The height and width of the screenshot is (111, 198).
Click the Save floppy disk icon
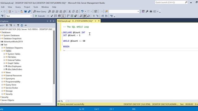click(25, 11)
